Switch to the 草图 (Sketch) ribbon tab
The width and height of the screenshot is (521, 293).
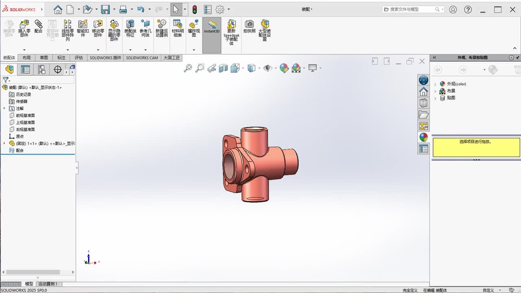(44, 58)
